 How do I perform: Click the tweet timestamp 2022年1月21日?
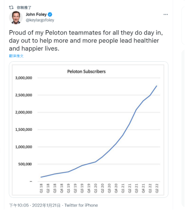[46, 205]
